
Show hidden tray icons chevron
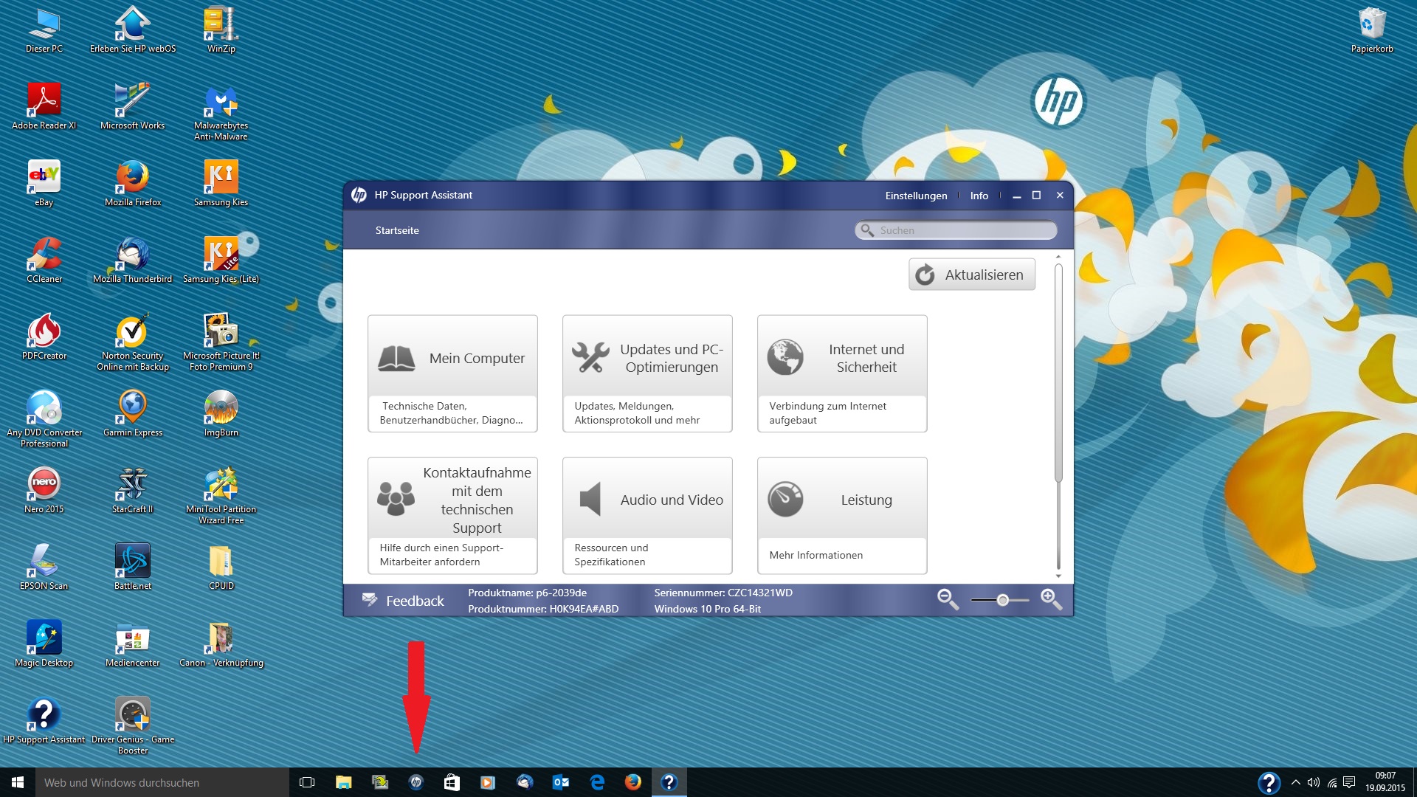tap(1295, 782)
